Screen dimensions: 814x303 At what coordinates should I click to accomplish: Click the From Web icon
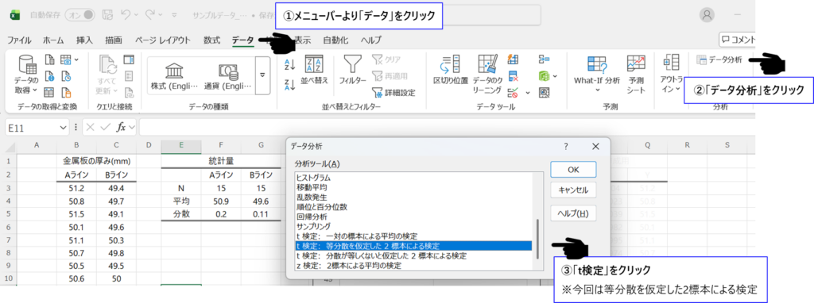[50, 77]
